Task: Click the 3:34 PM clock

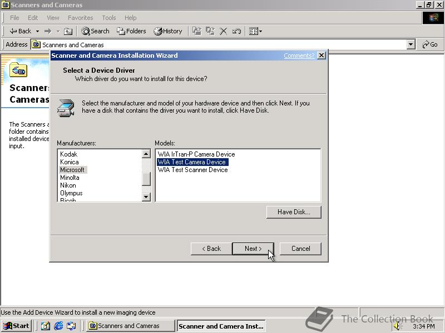Action: (x=424, y=326)
